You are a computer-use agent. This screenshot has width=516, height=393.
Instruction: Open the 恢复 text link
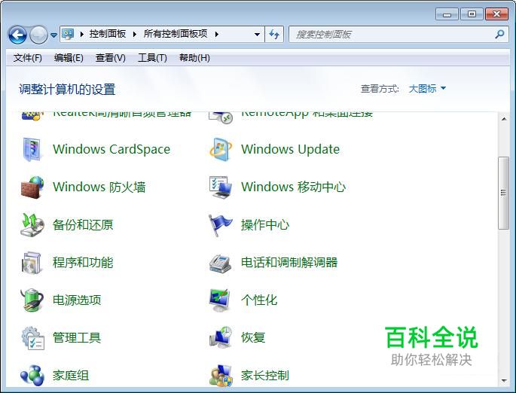[x=253, y=338]
